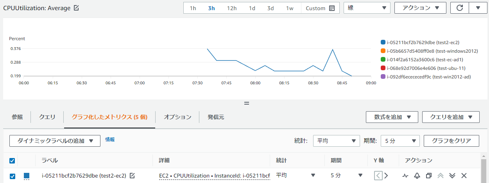Edit the test2-ec2 metric label
The height and width of the screenshot is (183, 489).
[x=132, y=176]
